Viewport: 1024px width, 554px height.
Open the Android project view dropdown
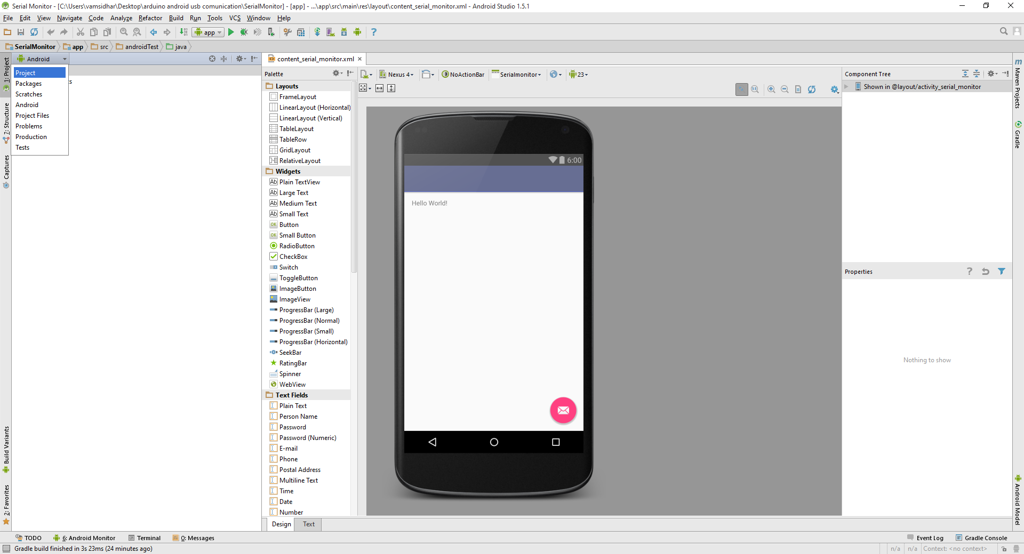pyautogui.click(x=42, y=59)
